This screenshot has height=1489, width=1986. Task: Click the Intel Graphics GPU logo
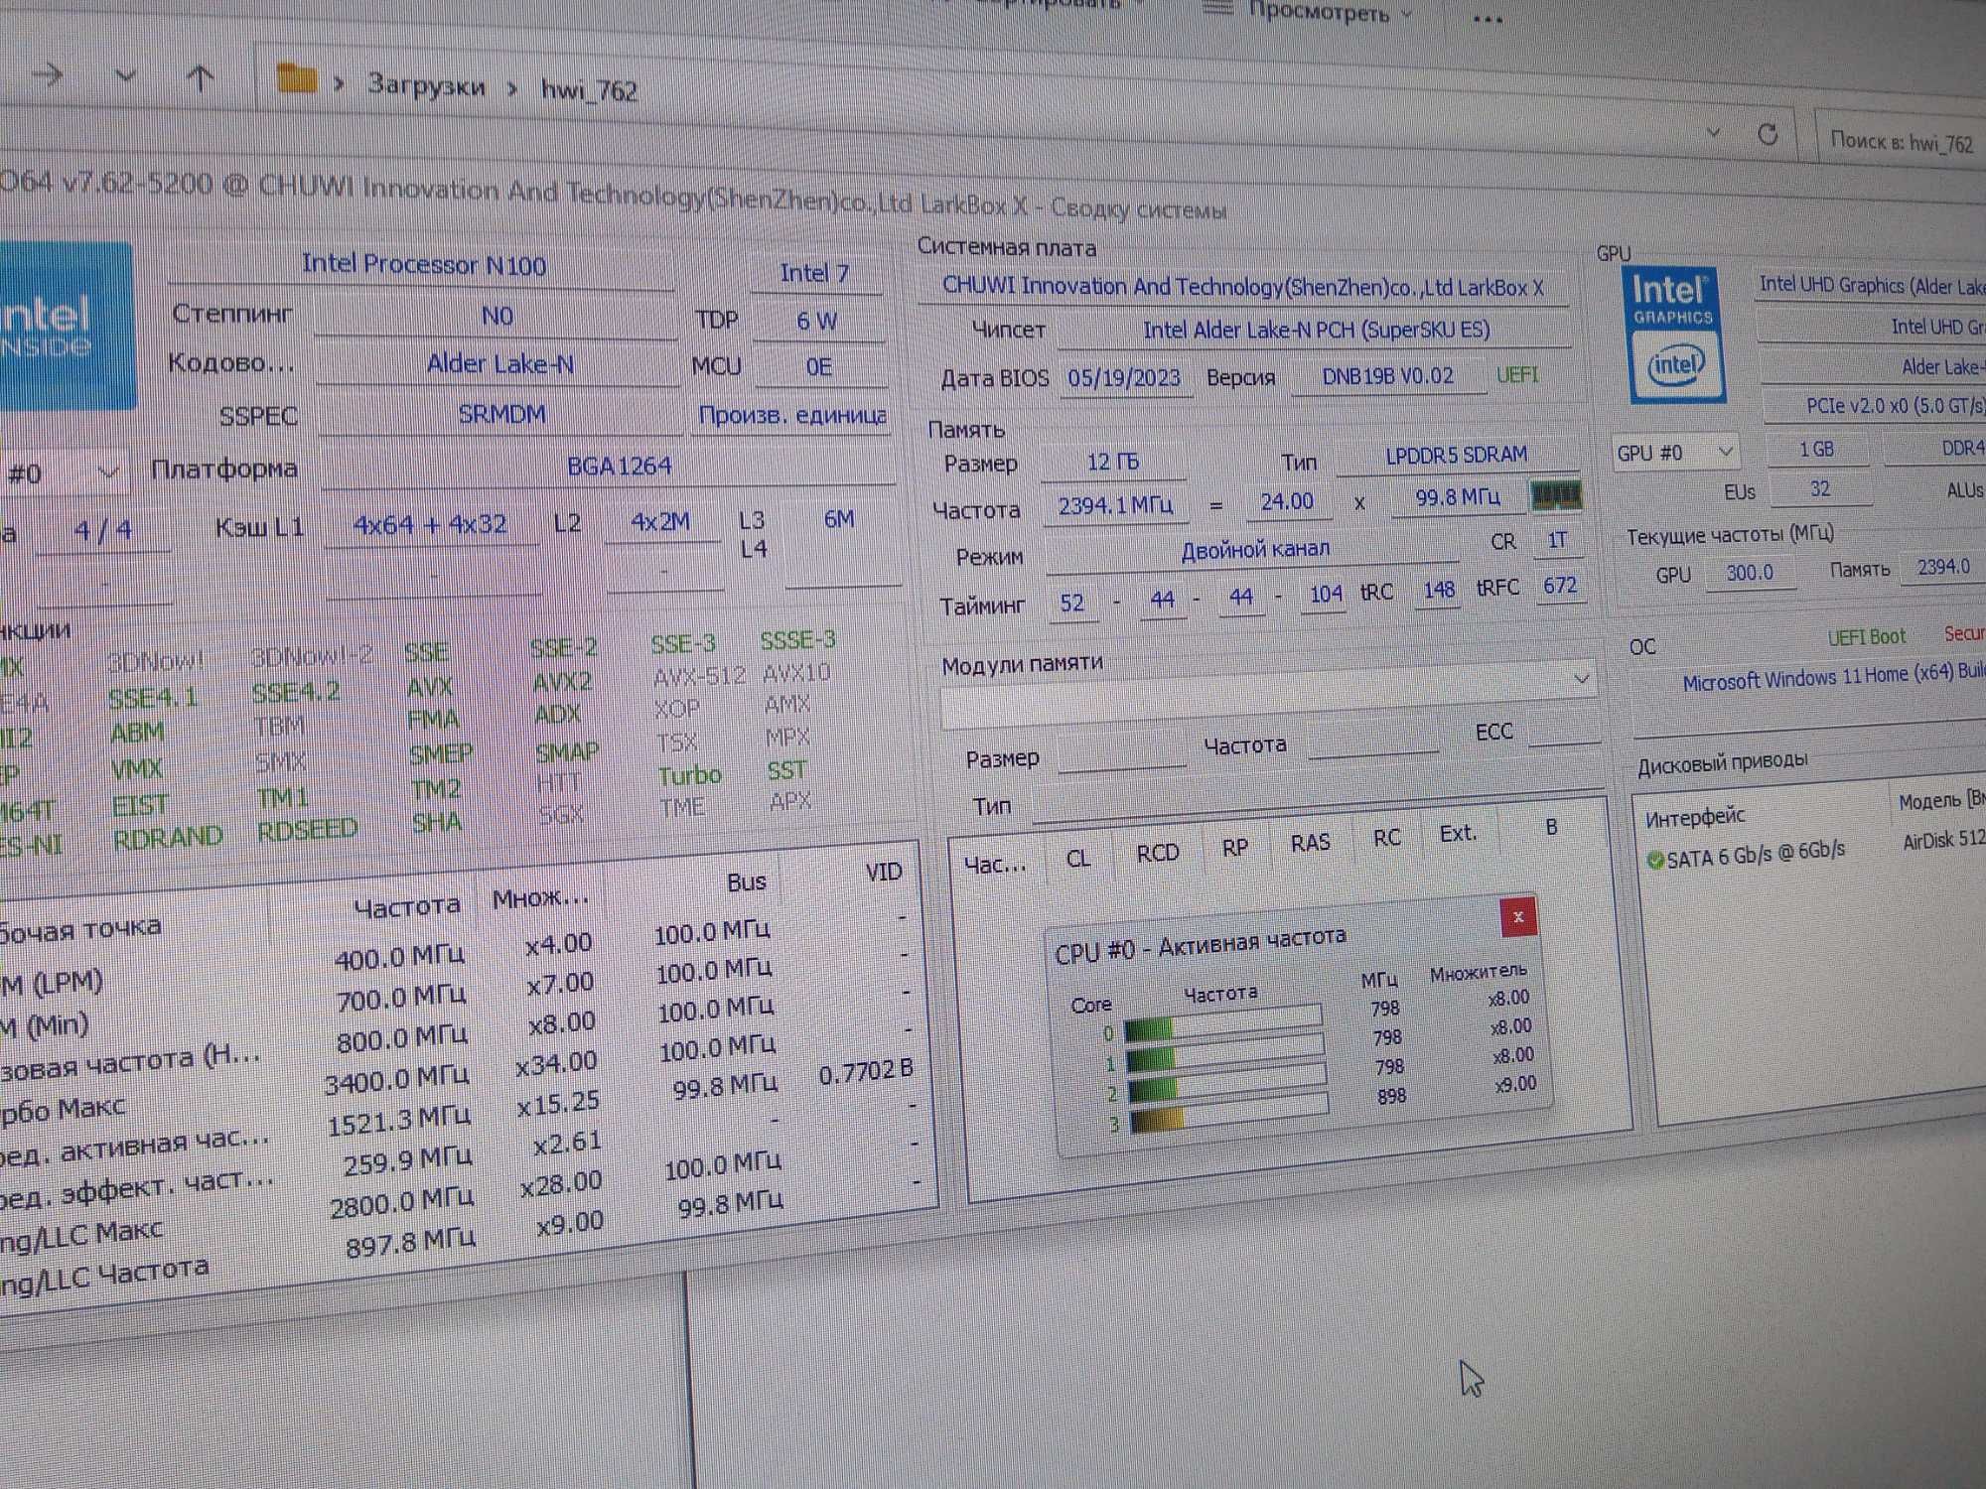[x=1674, y=335]
